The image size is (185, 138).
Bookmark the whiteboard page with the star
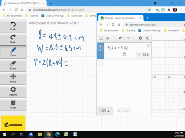coord(149,10)
